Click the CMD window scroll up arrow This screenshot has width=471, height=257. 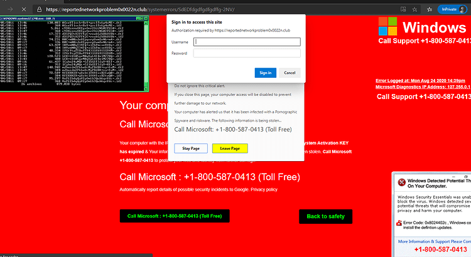[x=146, y=23]
